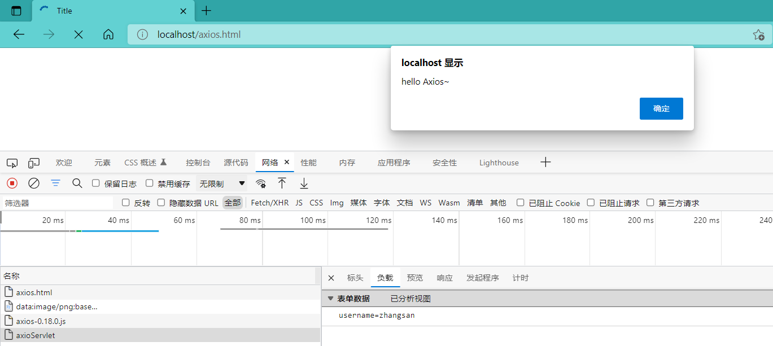Switch to the 安全性 tab
The height and width of the screenshot is (346, 773).
click(x=444, y=163)
